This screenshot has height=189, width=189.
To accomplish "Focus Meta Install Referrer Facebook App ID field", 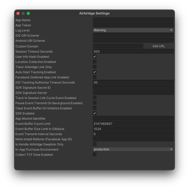I will coord(133,139).
